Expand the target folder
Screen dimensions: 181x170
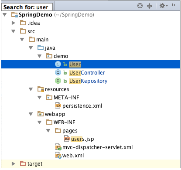point(14,164)
